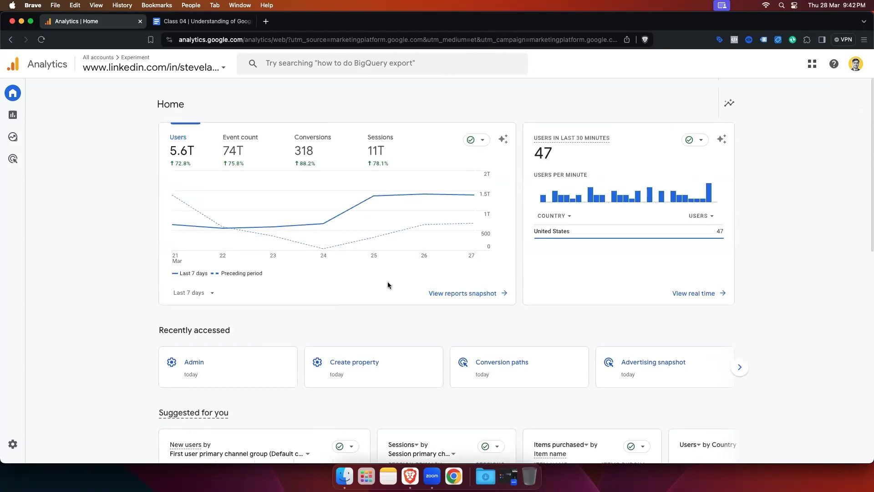Open the Google apps grid icon
This screenshot has width=874, height=492.
click(812, 64)
